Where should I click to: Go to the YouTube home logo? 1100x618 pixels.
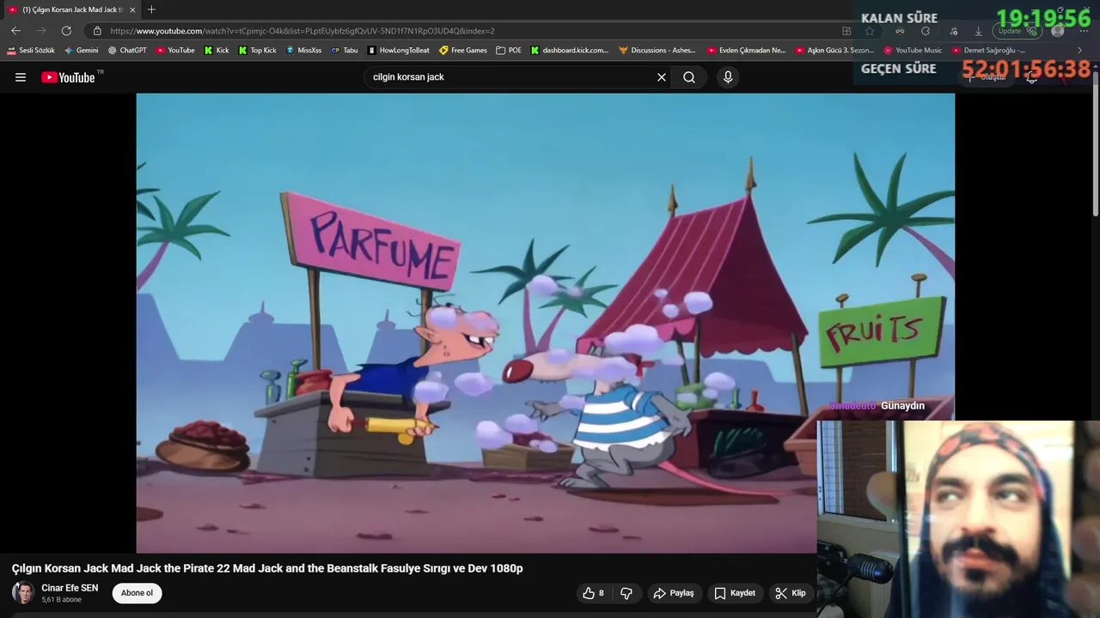click(68, 77)
